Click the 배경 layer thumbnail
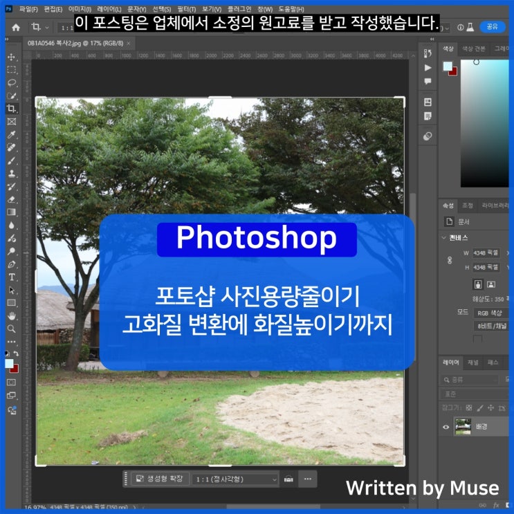The image size is (514, 514). pos(463,426)
